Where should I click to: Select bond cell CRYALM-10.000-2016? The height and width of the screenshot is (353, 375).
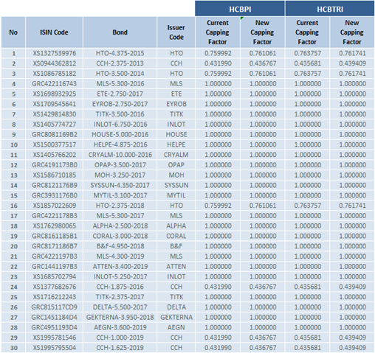click(x=120, y=155)
